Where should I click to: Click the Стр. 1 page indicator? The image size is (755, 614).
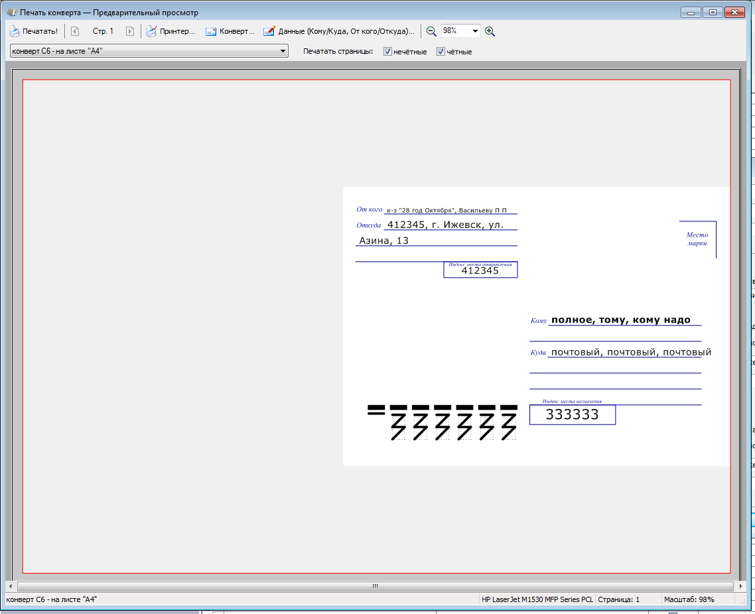pos(103,31)
